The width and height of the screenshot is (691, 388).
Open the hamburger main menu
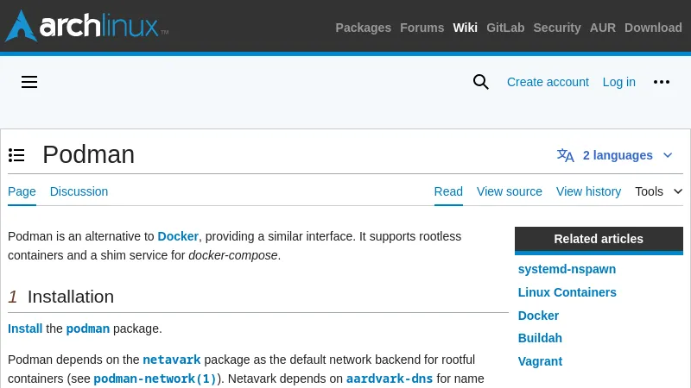pos(29,82)
